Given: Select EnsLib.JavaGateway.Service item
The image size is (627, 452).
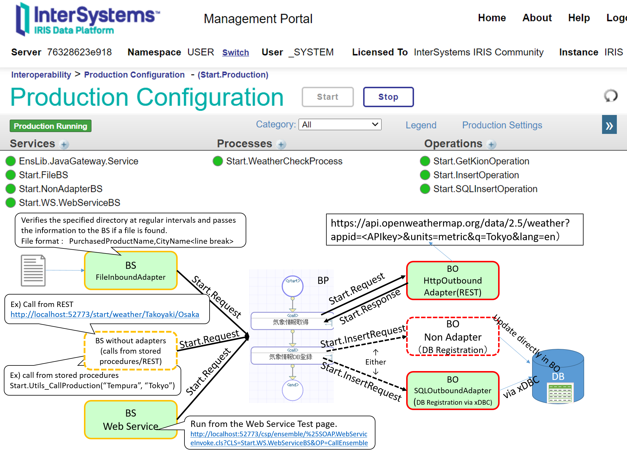Looking at the screenshot, I should pos(79,161).
